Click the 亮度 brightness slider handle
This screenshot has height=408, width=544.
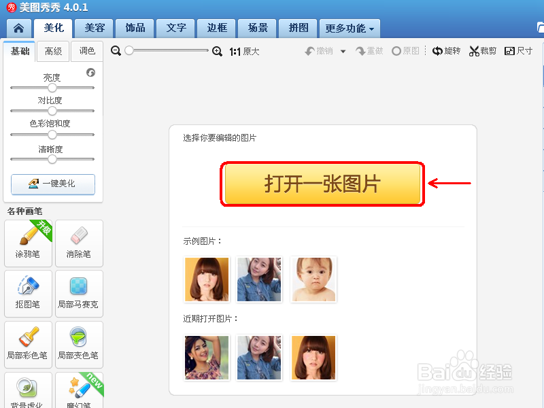tap(52, 88)
